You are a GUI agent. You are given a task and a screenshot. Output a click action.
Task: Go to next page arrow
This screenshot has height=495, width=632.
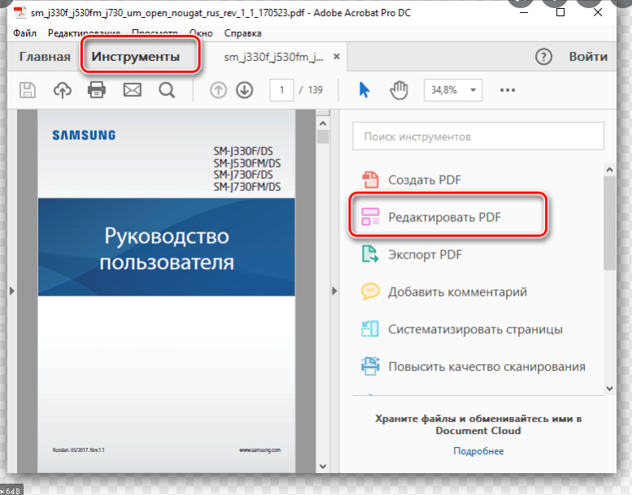(x=244, y=90)
